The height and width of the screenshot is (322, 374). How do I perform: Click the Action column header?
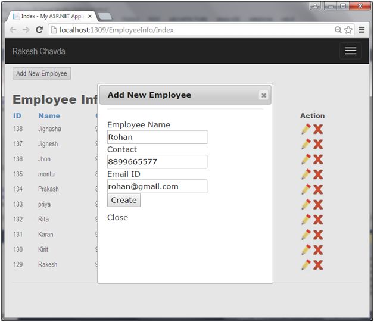(x=313, y=116)
